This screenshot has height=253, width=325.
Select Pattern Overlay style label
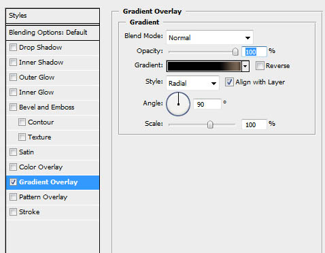44,197
